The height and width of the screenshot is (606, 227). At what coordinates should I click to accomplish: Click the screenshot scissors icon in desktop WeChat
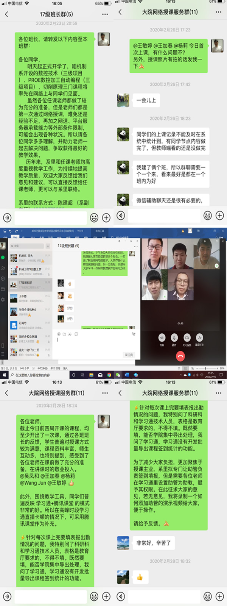tap(70, 334)
